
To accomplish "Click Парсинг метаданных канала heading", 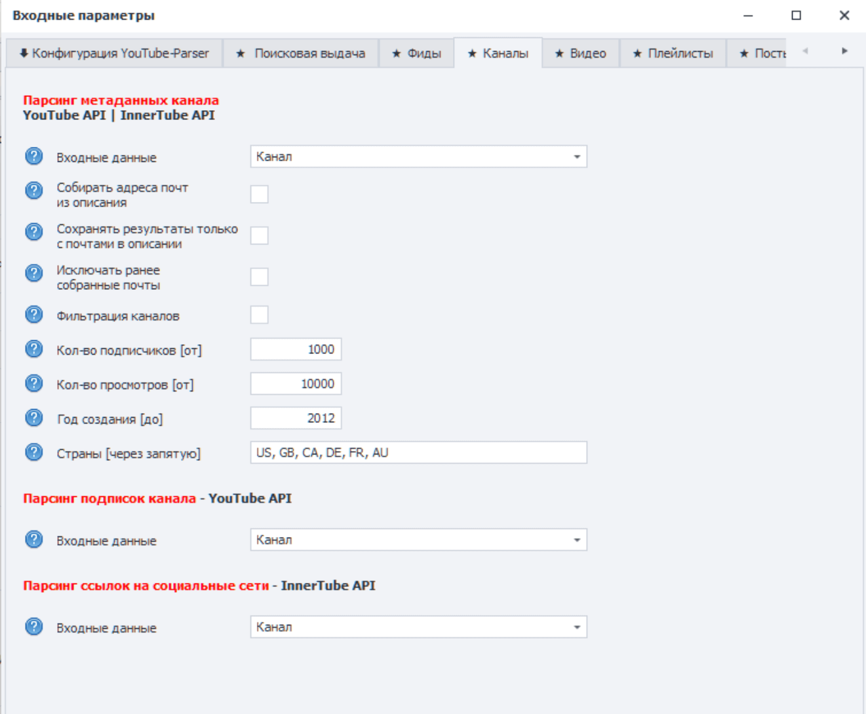I will coord(121,100).
